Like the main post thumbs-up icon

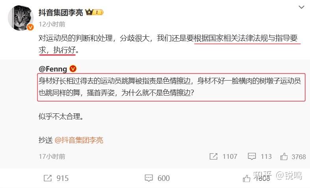tap(247, 179)
